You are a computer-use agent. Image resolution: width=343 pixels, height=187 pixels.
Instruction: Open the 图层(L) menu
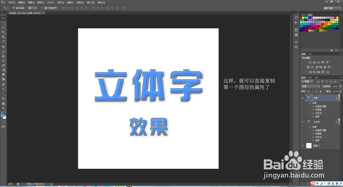[x=41, y=2]
